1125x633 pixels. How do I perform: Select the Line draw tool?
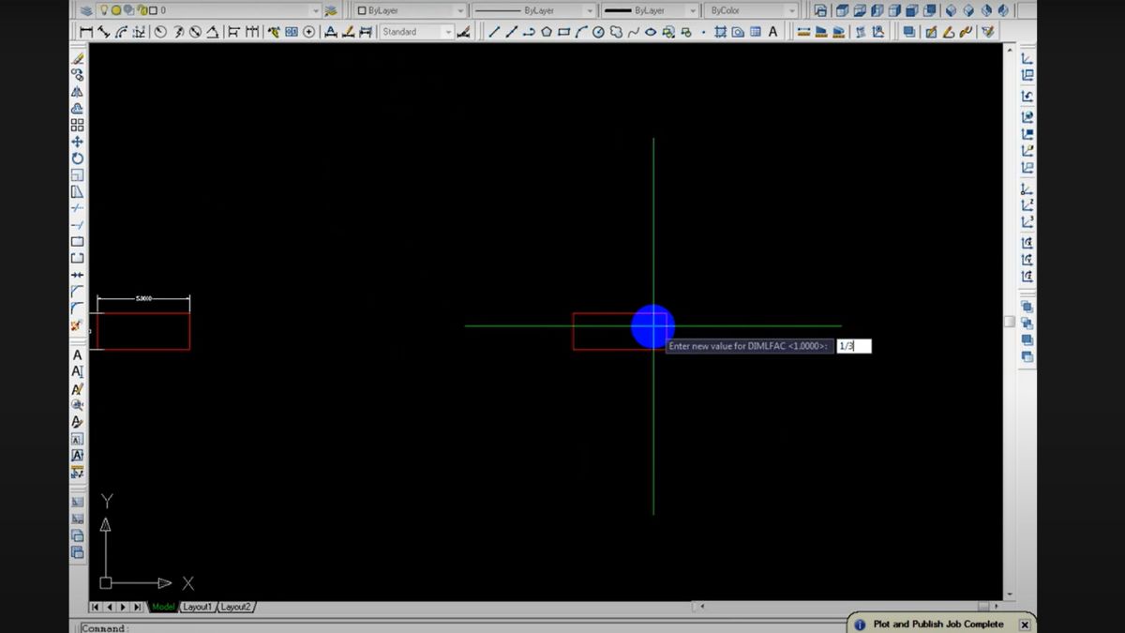[494, 32]
